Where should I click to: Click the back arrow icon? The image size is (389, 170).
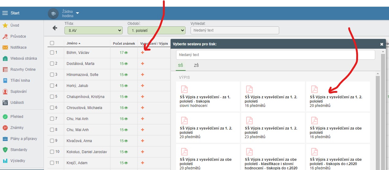point(55,28)
